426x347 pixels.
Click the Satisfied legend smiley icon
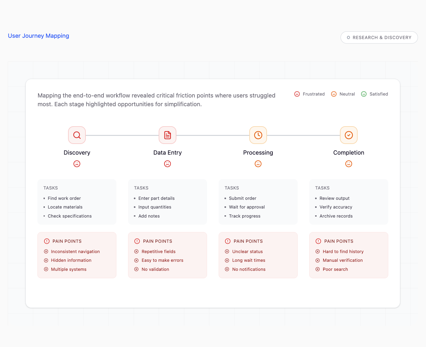coord(364,94)
